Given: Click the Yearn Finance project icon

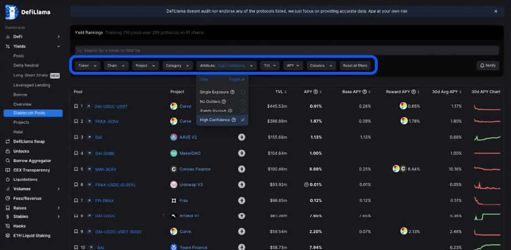Looking at the screenshot, I should pos(174,247).
